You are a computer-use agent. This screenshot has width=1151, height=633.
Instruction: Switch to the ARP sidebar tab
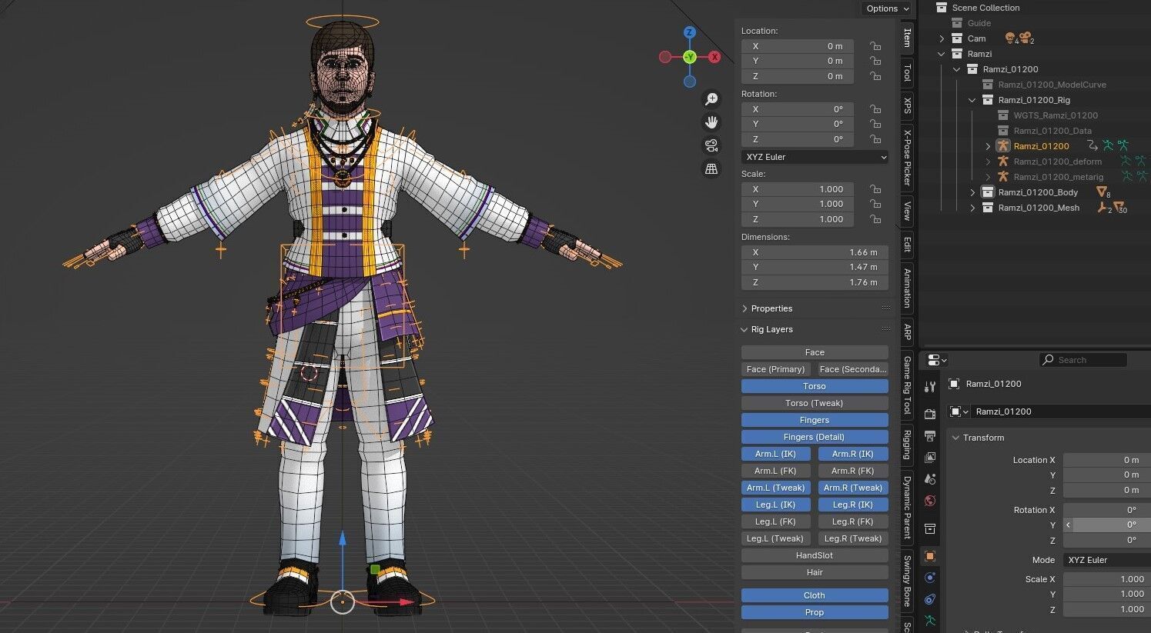907,332
